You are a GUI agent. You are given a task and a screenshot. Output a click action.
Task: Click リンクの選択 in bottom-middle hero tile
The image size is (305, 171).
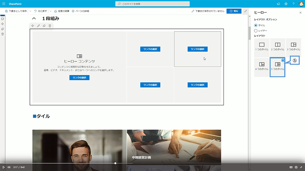click(x=150, y=85)
